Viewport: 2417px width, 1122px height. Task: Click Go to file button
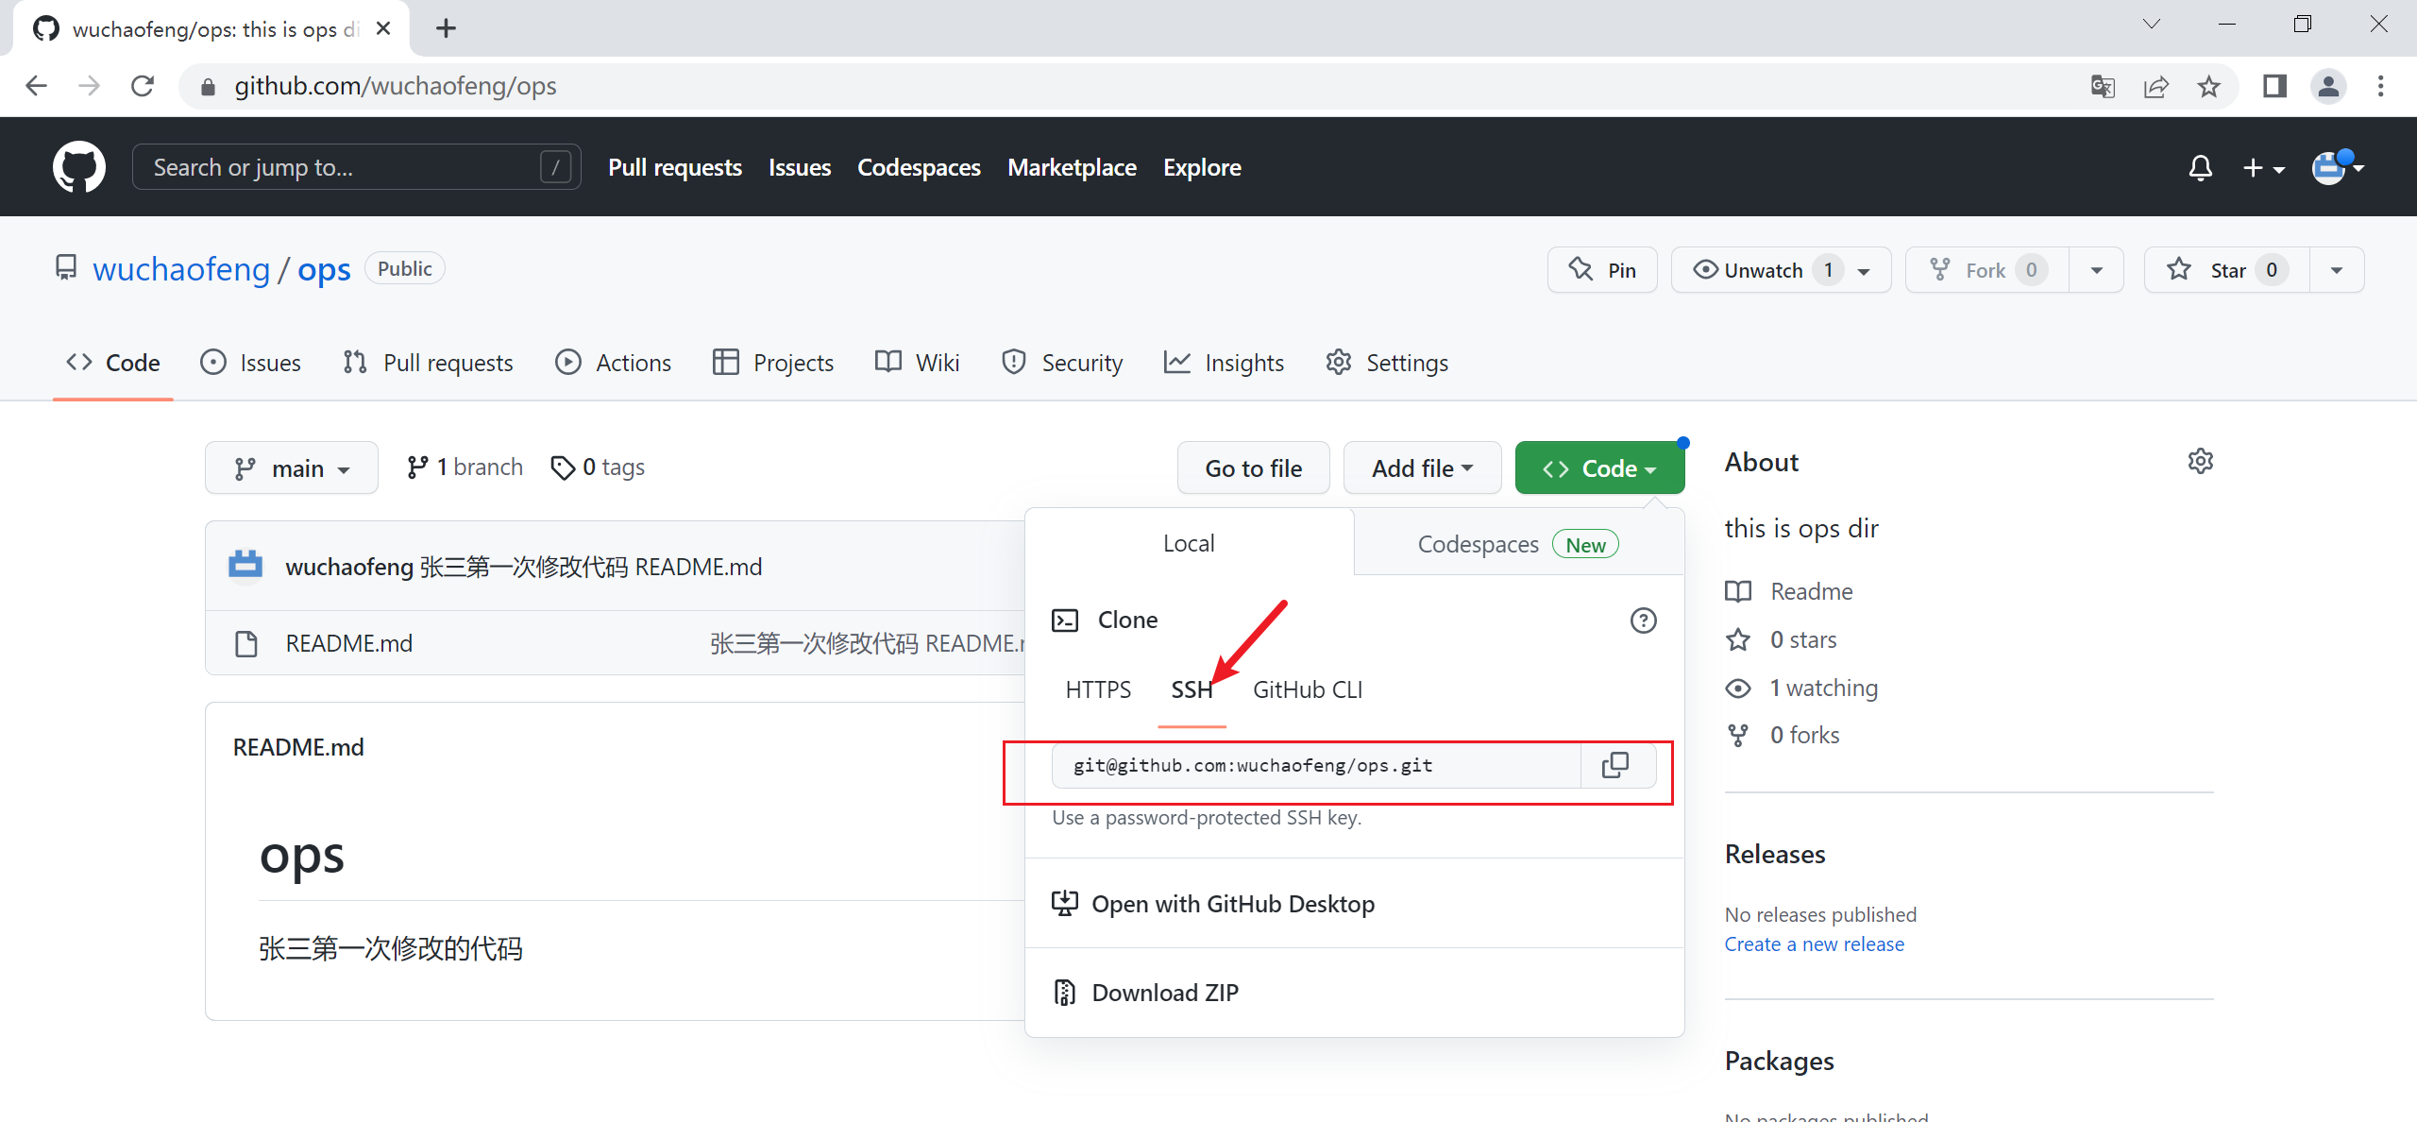[1254, 467]
